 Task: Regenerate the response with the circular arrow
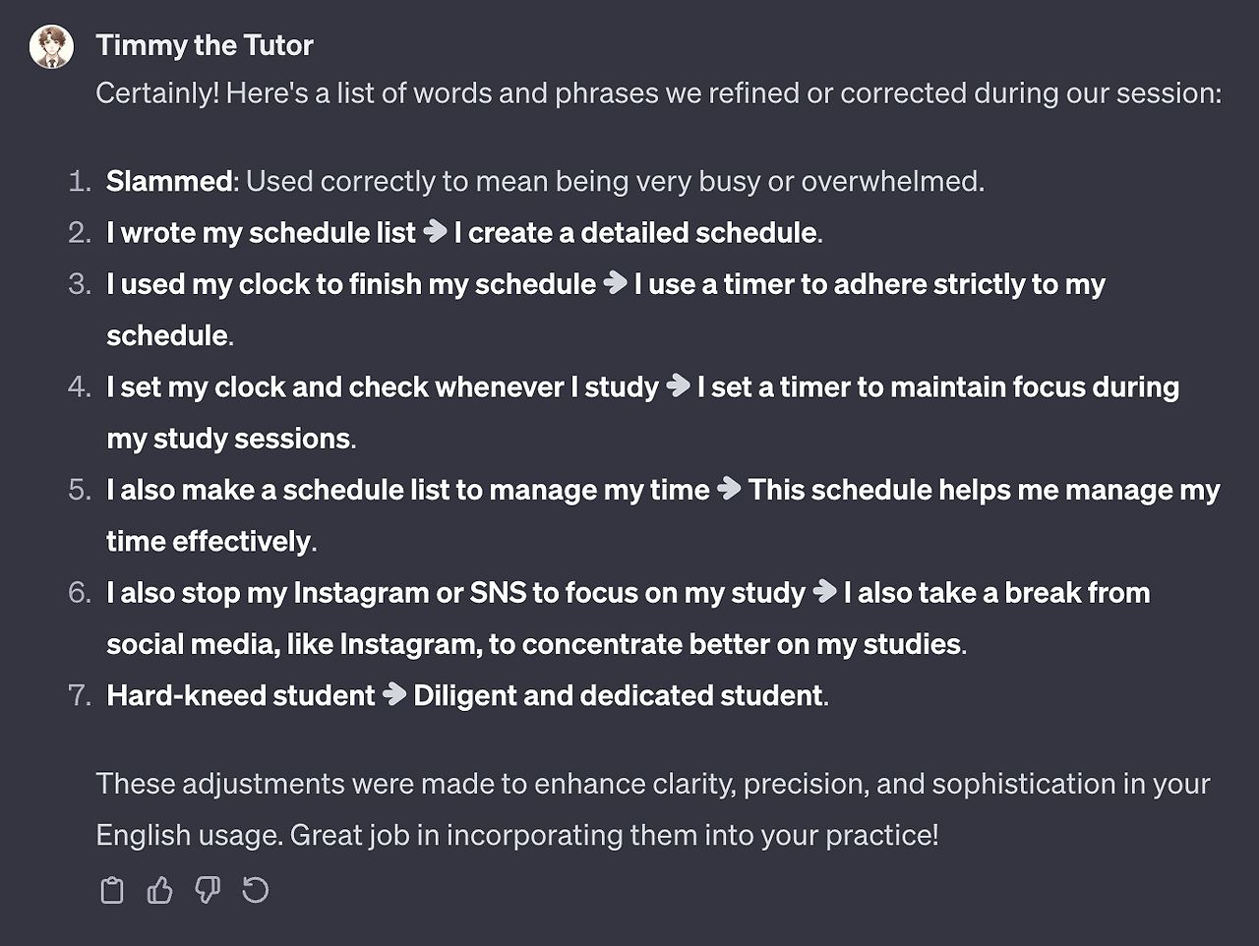point(256,890)
